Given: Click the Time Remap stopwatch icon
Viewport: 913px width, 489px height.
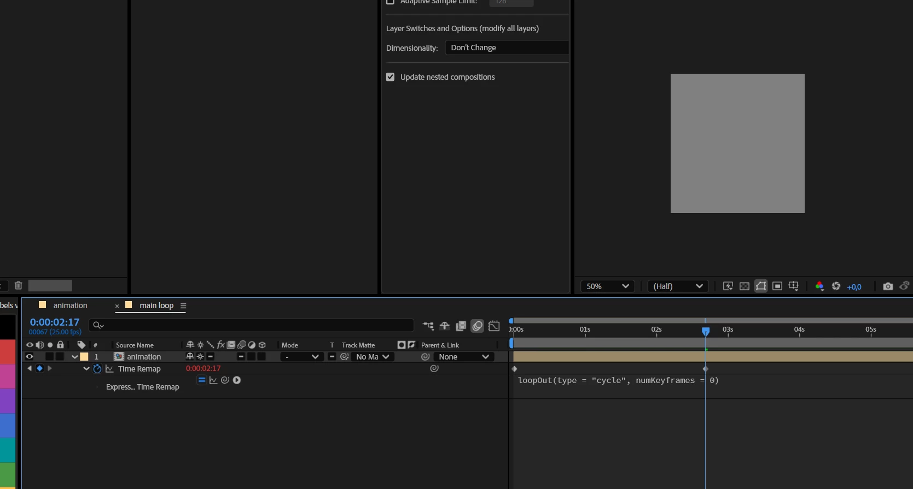Looking at the screenshot, I should tap(97, 369).
